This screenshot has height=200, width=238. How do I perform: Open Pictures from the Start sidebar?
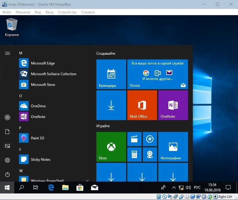[x=7, y=146]
